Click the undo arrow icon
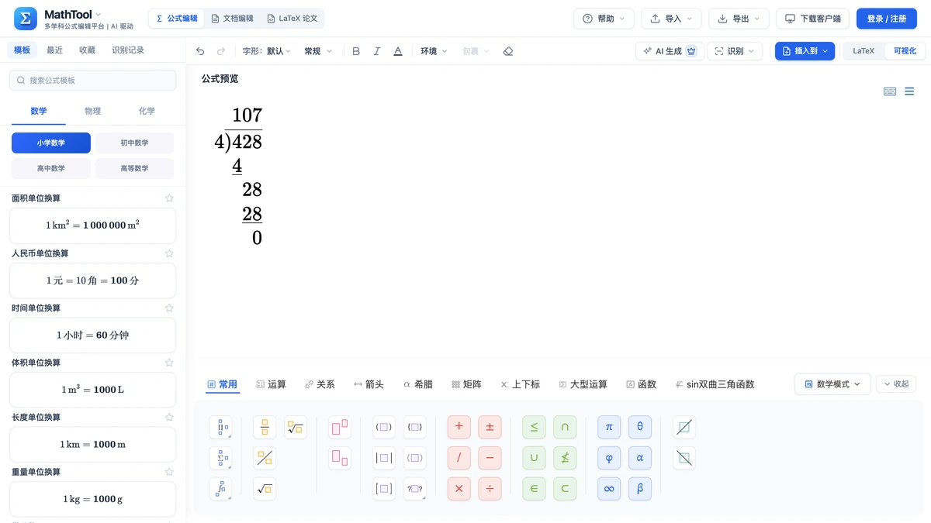The height and width of the screenshot is (523, 931). [x=200, y=51]
